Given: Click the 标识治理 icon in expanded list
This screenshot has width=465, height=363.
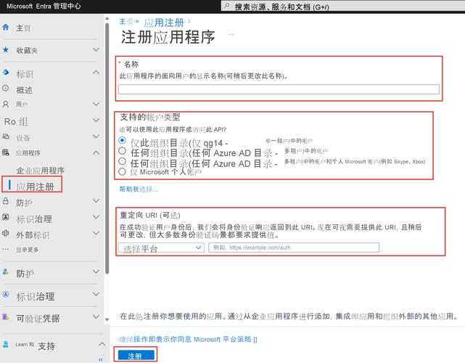Looking at the screenshot, I should [x=5, y=217].
